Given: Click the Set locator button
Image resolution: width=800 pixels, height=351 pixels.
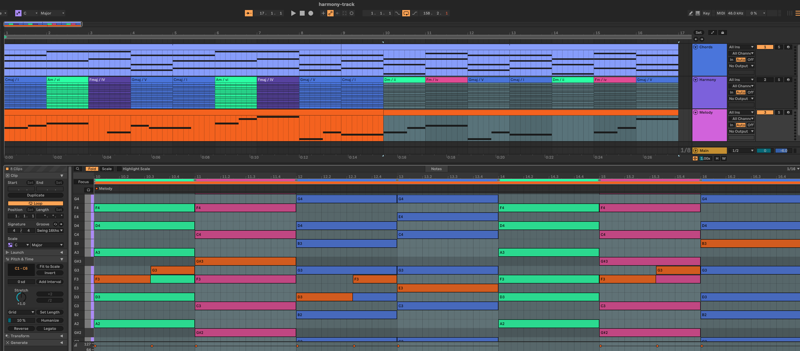Looking at the screenshot, I should pyautogui.click(x=699, y=33).
